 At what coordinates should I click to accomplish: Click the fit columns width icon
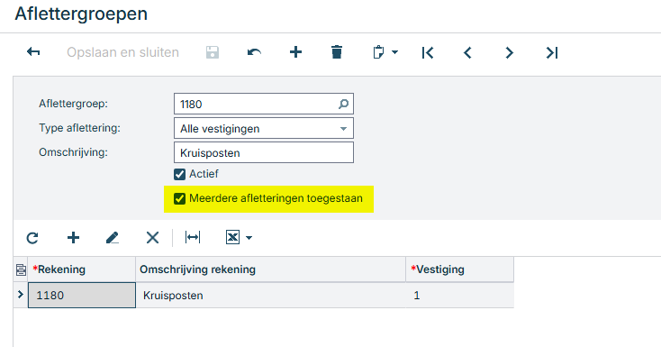pos(193,237)
